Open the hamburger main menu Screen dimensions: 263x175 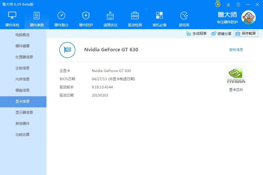[238, 5]
